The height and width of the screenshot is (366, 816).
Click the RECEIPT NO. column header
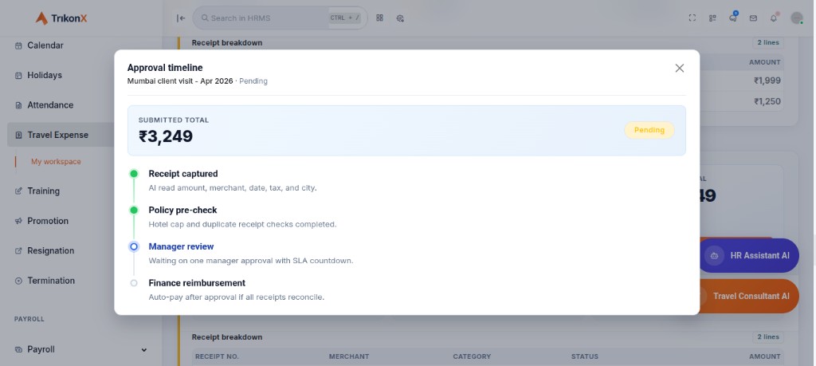click(x=217, y=356)
